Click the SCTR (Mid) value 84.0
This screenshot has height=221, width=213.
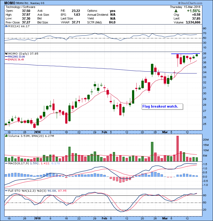[x=112, y=22]
